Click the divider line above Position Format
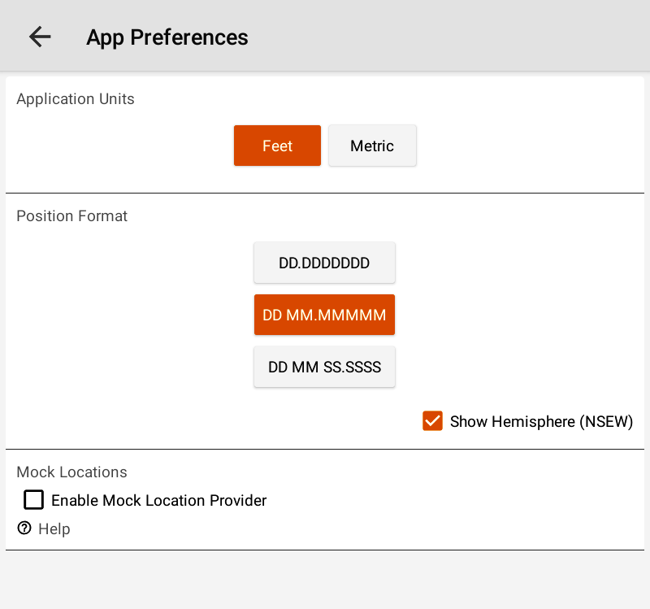This screenshot has height=609, width=650. pyautogui.click(x=325, y=193)
